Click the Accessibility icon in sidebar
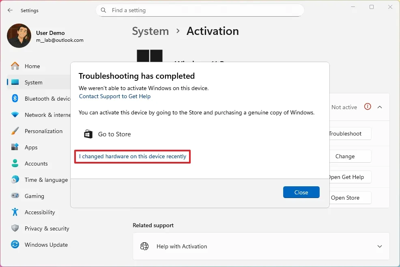The width and height of the screenshot is (400, 267). pyautogui.click(x=15, y=212)
